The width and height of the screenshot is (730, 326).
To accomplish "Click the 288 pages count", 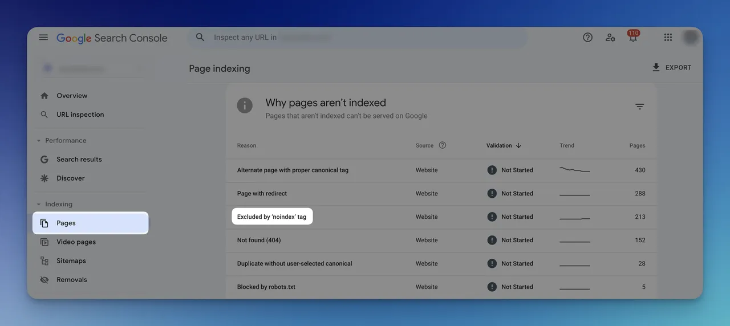I will 640,194.
